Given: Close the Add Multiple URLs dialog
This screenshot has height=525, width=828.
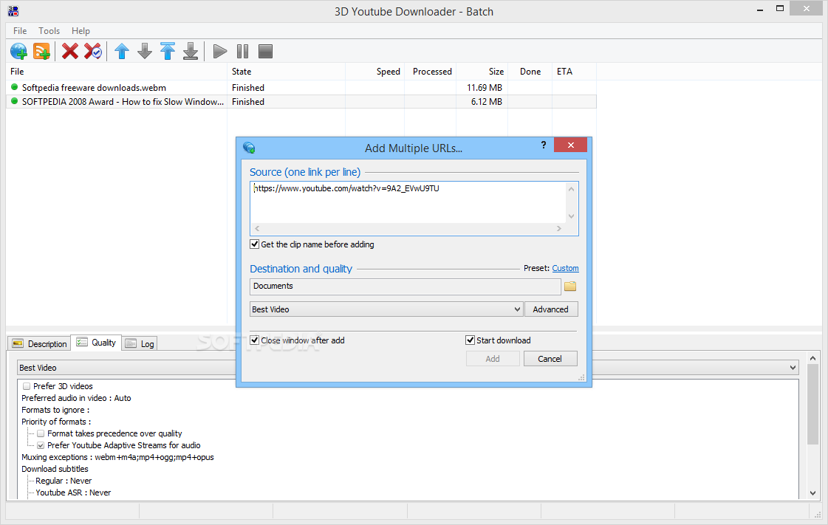Looking at the screenshot, I should point(571,145).
